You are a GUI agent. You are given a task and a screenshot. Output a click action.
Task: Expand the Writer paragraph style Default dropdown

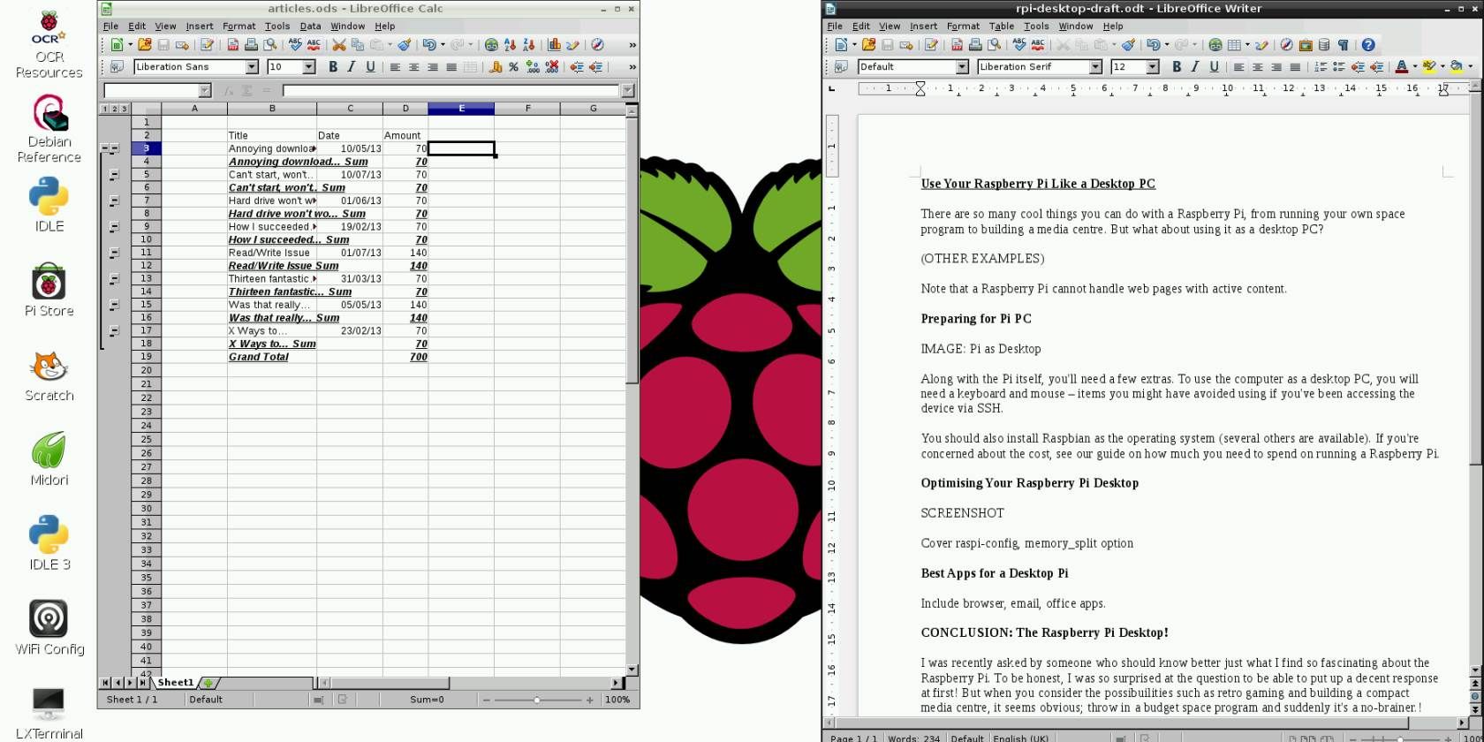tap(962, 67)
